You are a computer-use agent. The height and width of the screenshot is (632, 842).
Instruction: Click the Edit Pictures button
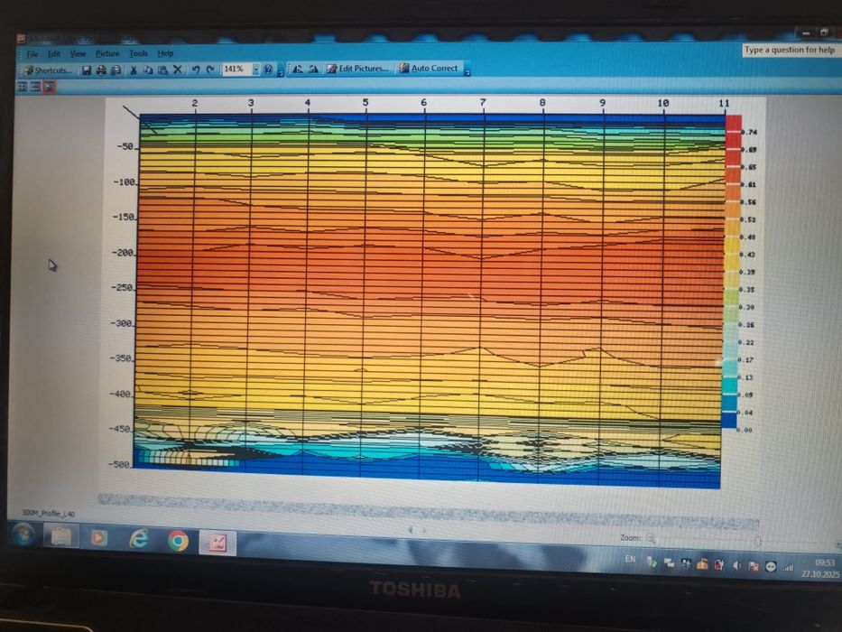[x=357, y=69]
